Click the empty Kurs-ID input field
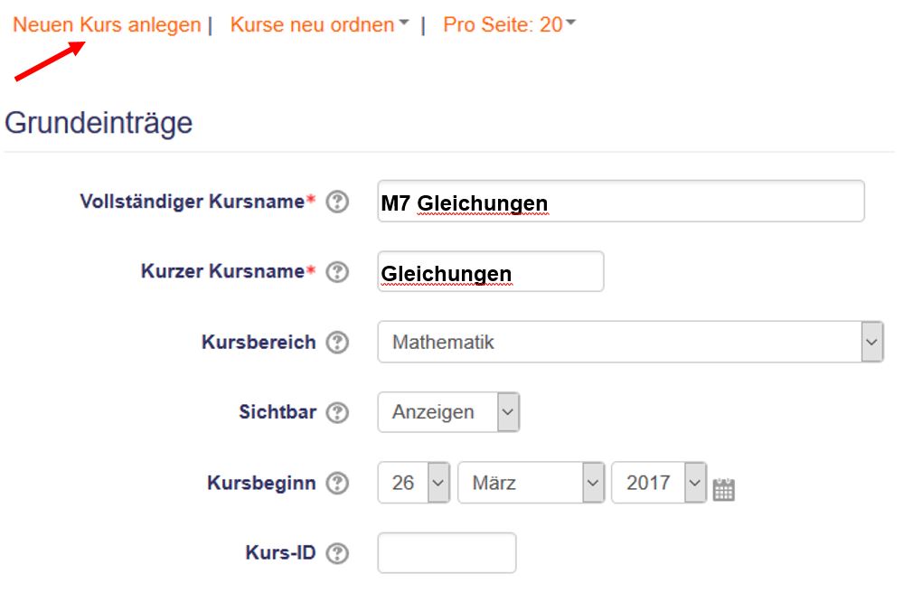Screen dimensions: 903x593 (x=447, y=552)
